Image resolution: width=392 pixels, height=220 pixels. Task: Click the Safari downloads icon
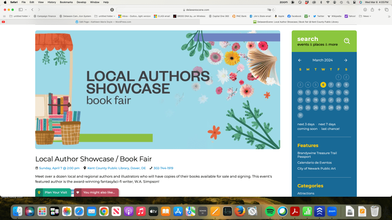click(x=365, y=10)
